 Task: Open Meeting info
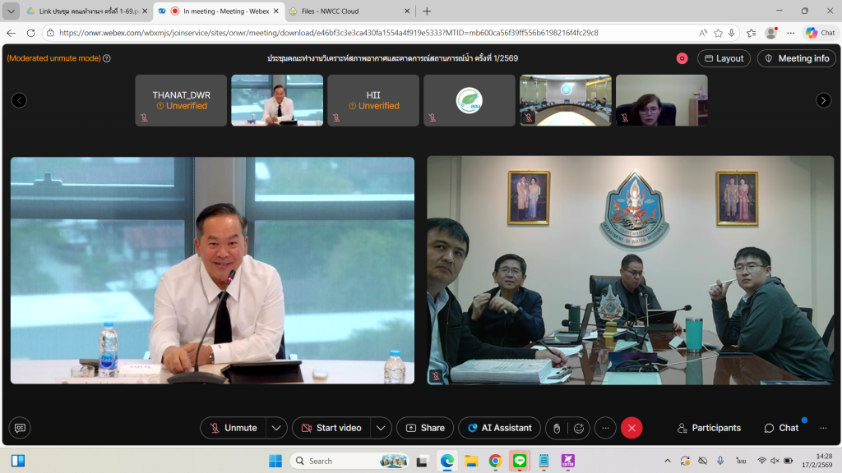click(796, 58)
